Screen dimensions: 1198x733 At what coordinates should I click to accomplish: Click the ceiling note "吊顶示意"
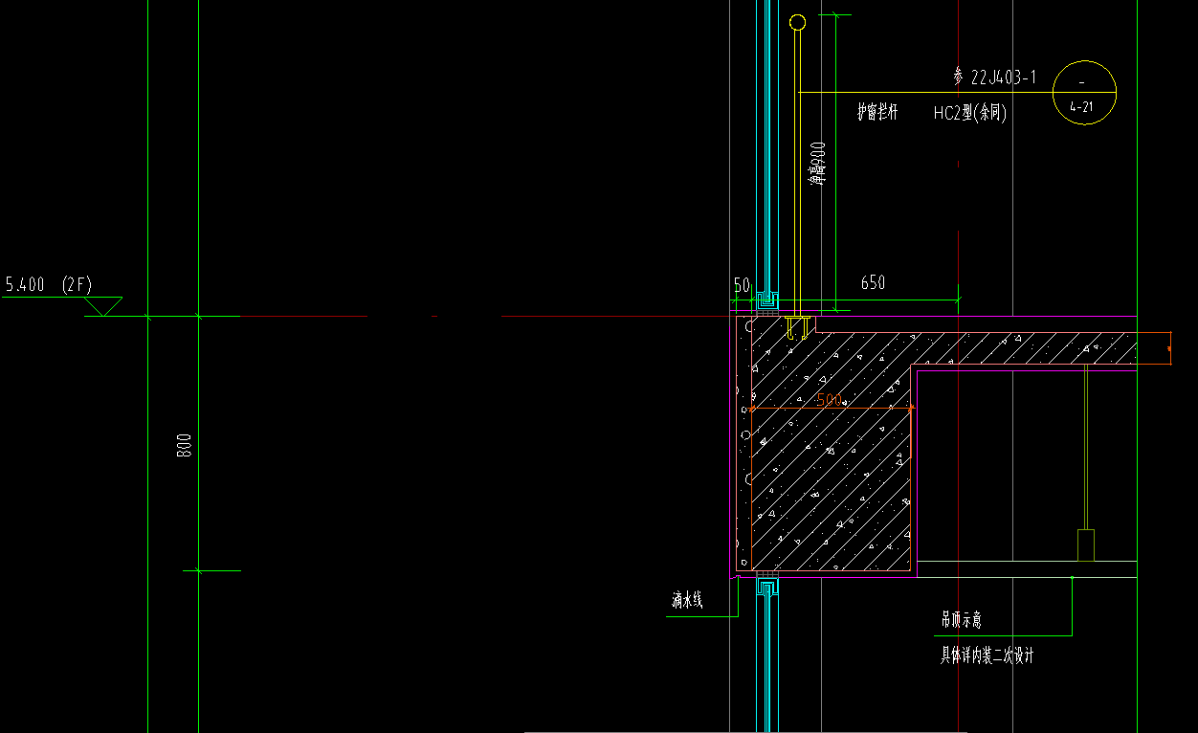(961, 620)
